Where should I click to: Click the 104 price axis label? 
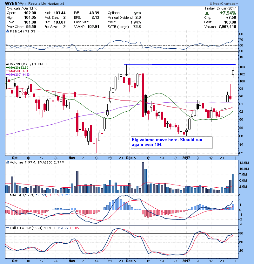242,67
